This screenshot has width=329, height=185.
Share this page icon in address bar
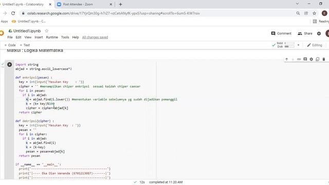click(x=306, y=13)
